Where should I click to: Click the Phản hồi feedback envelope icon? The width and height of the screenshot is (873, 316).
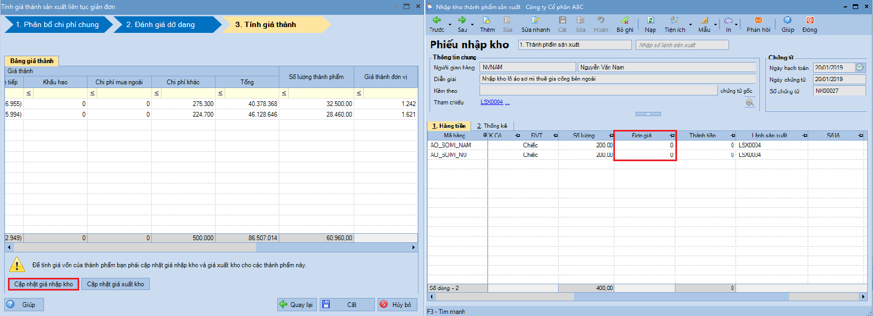pyautogui.click(x=758, y=21)
